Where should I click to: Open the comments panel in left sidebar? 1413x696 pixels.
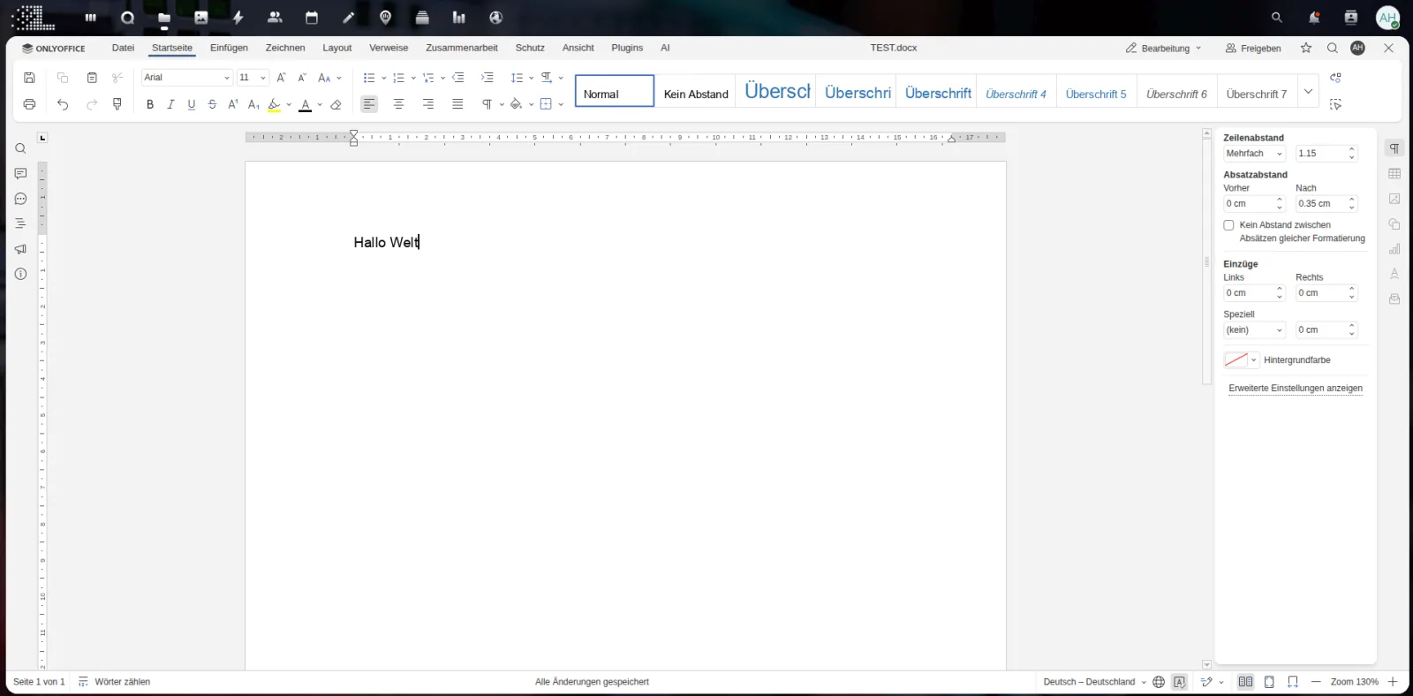20,174
